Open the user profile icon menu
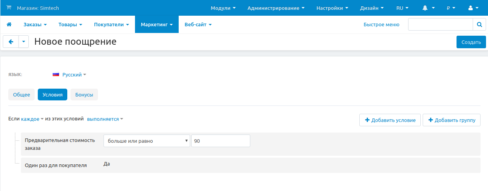488x191 pixels. (473, 8)
